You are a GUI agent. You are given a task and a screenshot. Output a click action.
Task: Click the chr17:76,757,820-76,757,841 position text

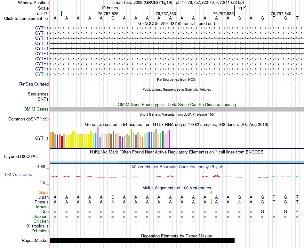click(203, 3)
